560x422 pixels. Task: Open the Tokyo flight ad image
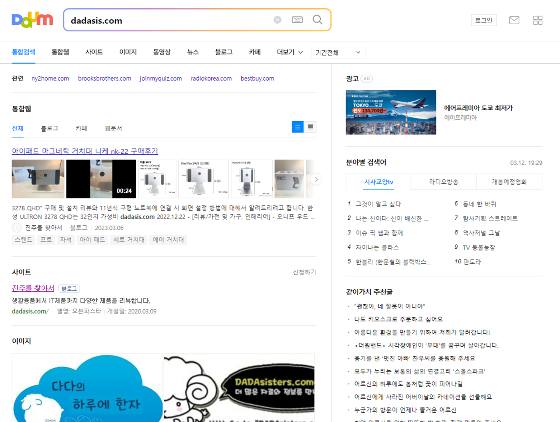pyautogui.click(x=391, y=112)
